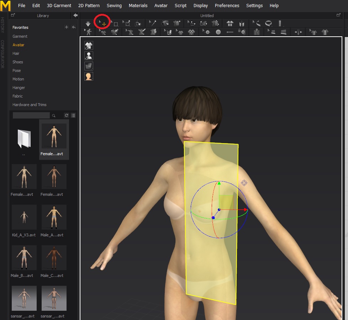Pick the circumference tape measure tool
Image resolution: width=348 pixels, height=320 pixels.
(x=269, y=23)
